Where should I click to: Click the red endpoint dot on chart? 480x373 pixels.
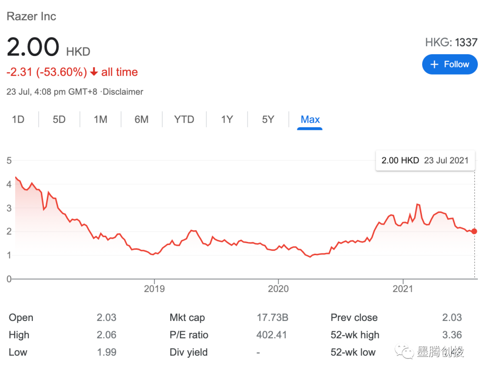pos(475,231)
